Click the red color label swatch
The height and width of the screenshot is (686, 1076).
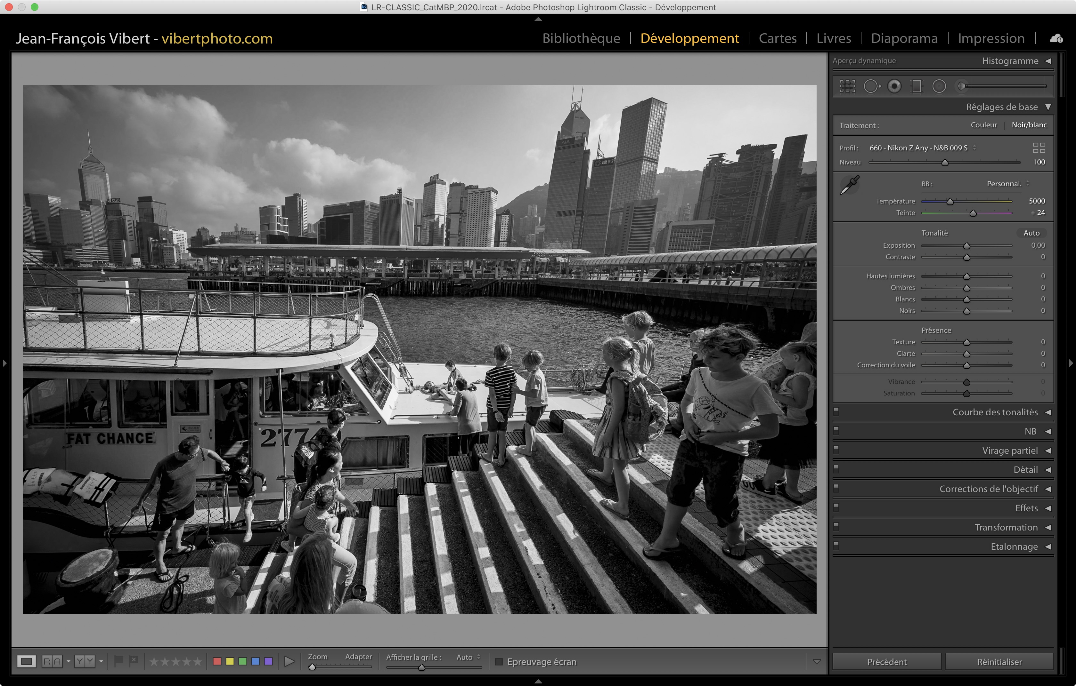pyautogui.click(x=217, y=661)
